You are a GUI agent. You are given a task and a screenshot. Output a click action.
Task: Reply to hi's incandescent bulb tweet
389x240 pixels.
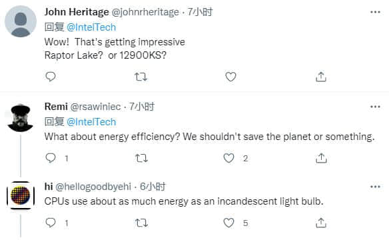pyautogui.click(x=51, y=223)
